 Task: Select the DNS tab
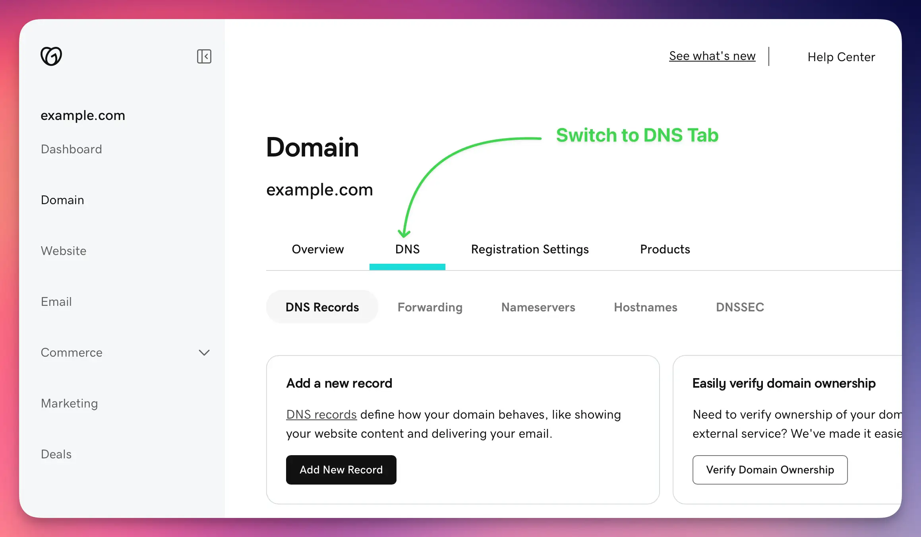point(407,249)
